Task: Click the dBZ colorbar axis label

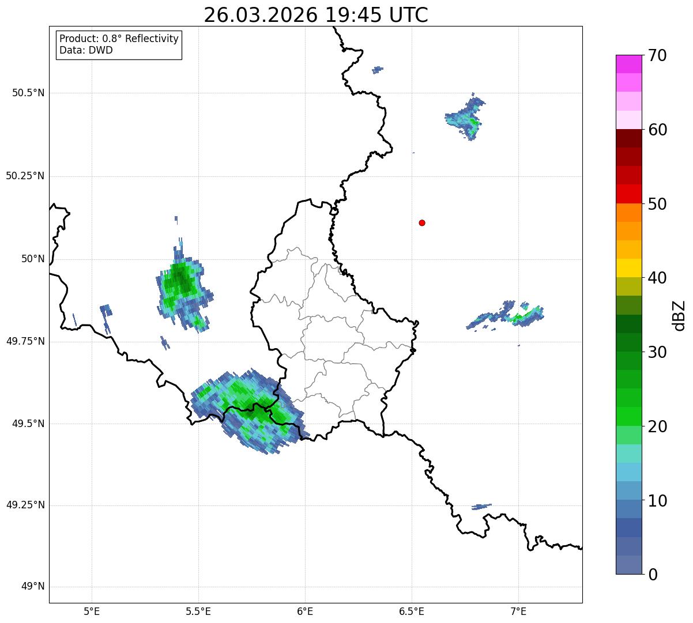Action: click(679, 315)
